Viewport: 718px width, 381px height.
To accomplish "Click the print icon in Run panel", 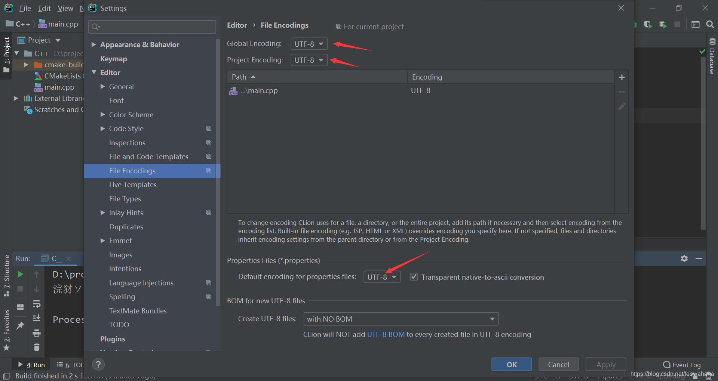I will click(x=37, y=332).
